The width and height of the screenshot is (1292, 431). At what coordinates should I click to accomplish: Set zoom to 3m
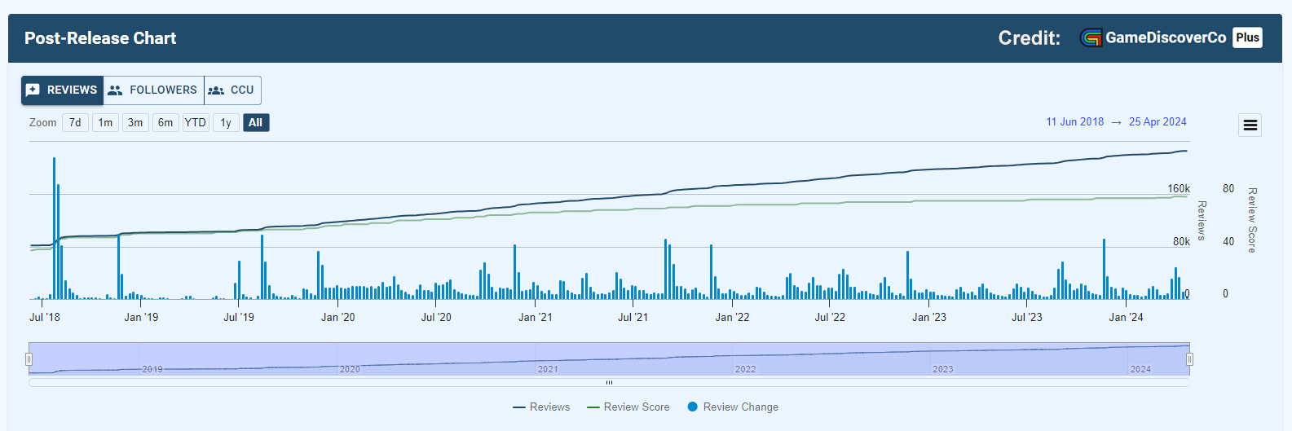click(x=135, y=123)
